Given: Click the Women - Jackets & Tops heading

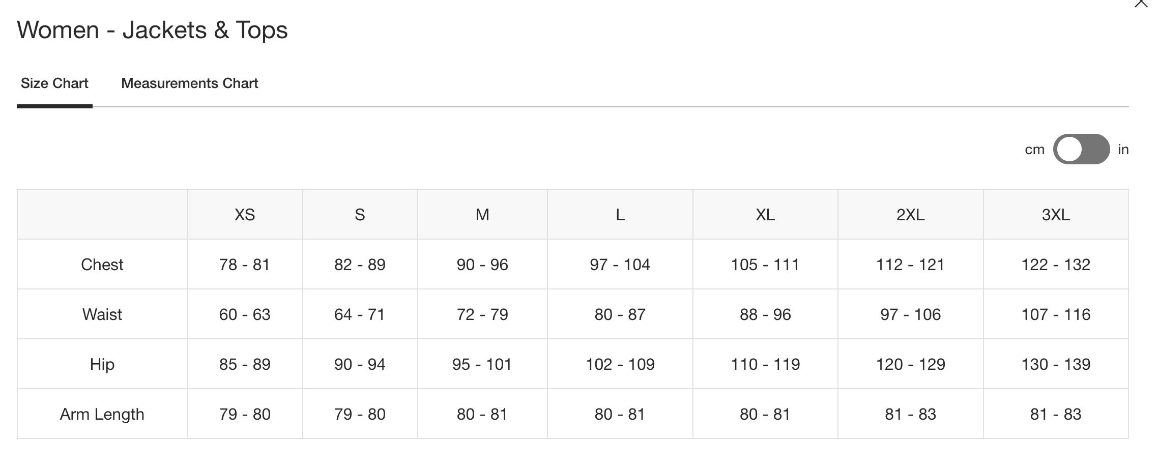Looking at the screenshot, I should click(152, 30).
